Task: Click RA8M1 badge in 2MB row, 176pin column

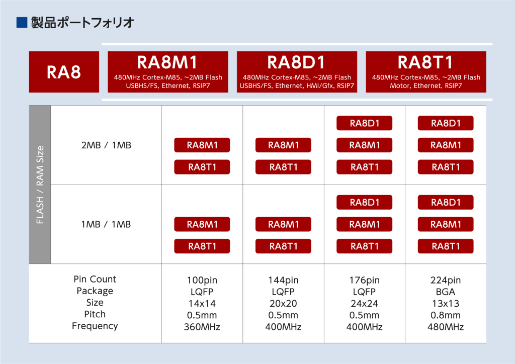Action: click(364, 145)
